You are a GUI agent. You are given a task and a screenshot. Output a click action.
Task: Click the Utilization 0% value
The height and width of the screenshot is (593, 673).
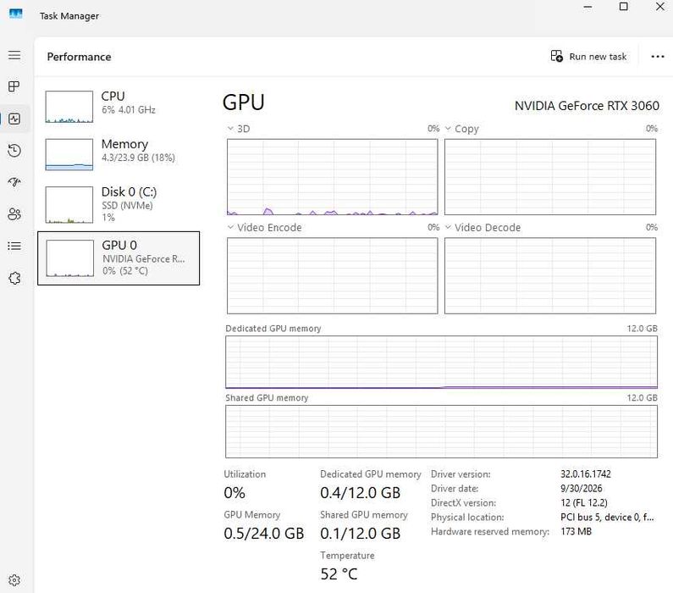(234, 492)
